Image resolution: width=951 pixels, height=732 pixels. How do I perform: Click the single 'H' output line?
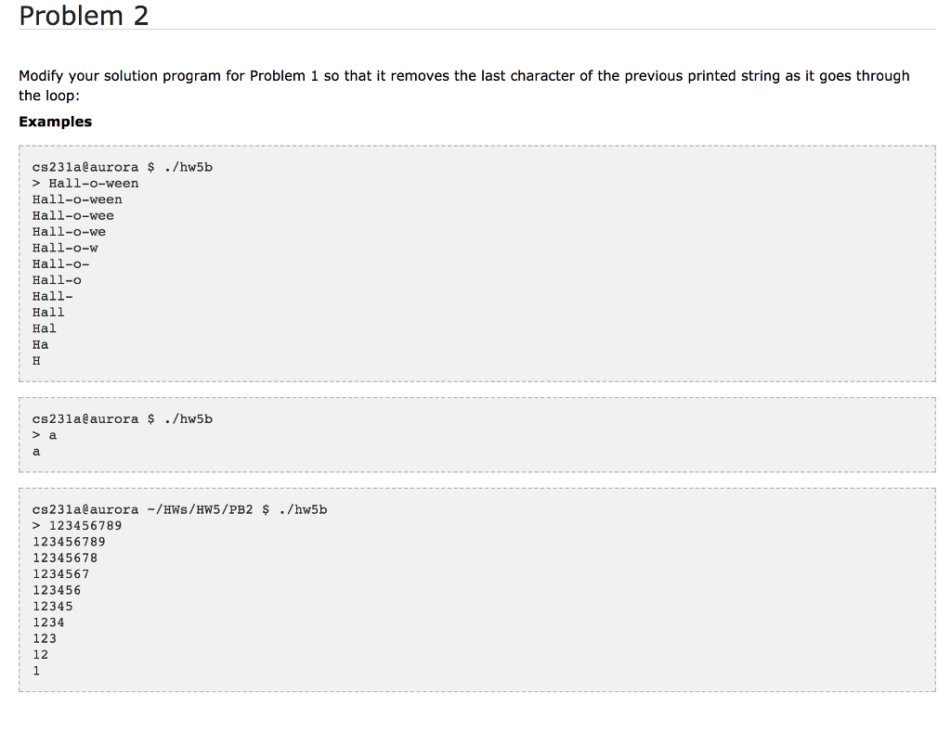click(36, 361)
